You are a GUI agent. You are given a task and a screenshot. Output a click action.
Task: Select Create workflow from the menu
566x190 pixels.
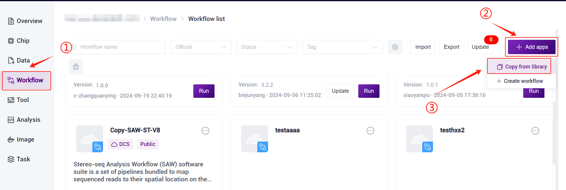pyautogui.click(x=520, y=81)
